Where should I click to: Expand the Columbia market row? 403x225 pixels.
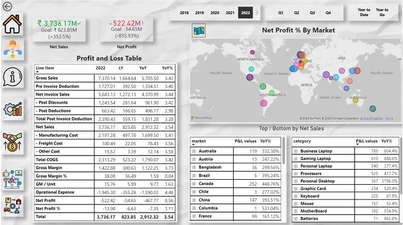(194, 208)
